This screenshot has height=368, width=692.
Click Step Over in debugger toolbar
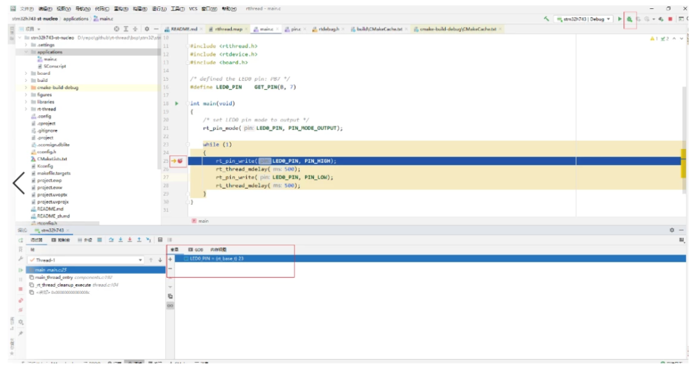pyautogui.click(x=111, y=239)
